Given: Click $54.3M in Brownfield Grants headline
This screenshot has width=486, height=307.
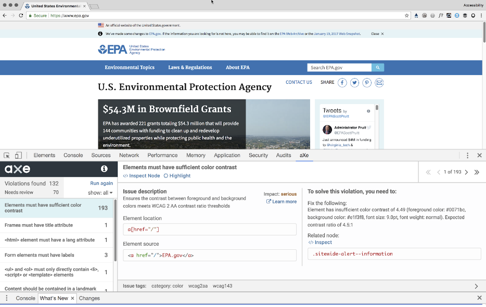Looking at the screenshot, I should pos(167,109).
